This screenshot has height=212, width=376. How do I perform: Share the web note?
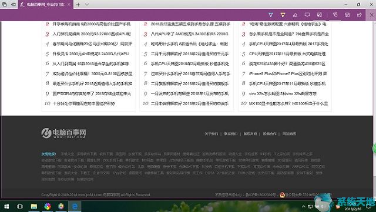coord(359,15)
